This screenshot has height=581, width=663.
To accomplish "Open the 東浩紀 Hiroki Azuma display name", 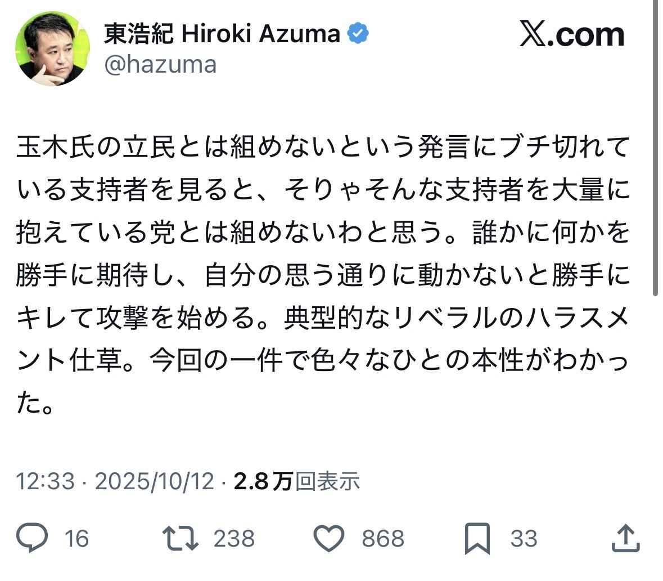I will click(x=222, y=35).
